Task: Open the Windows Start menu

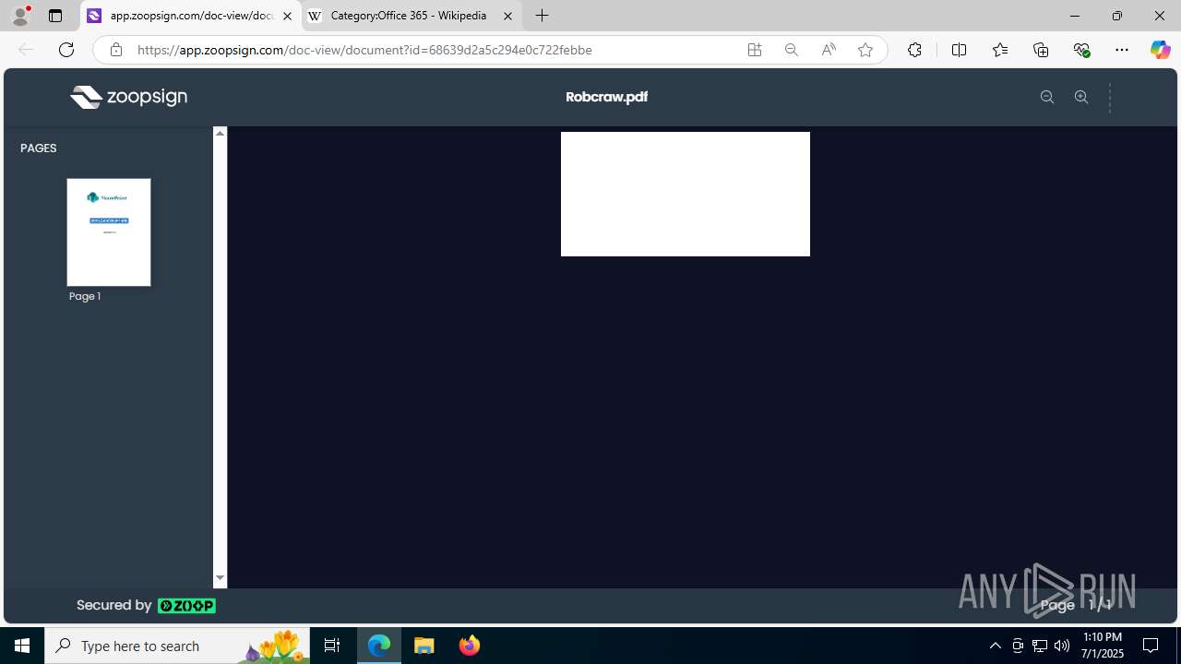Action: coord(22,646)
